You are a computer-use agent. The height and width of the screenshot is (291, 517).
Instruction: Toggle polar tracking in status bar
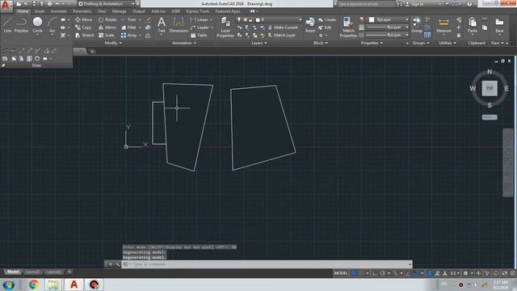point(382,273)
